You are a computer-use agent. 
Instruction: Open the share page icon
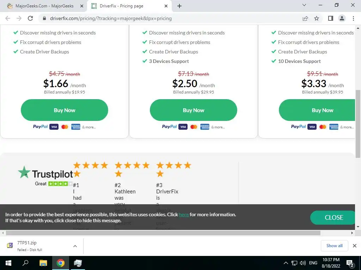(305, 18)
